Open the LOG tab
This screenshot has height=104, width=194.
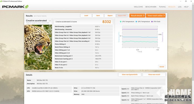click(180, 7)
